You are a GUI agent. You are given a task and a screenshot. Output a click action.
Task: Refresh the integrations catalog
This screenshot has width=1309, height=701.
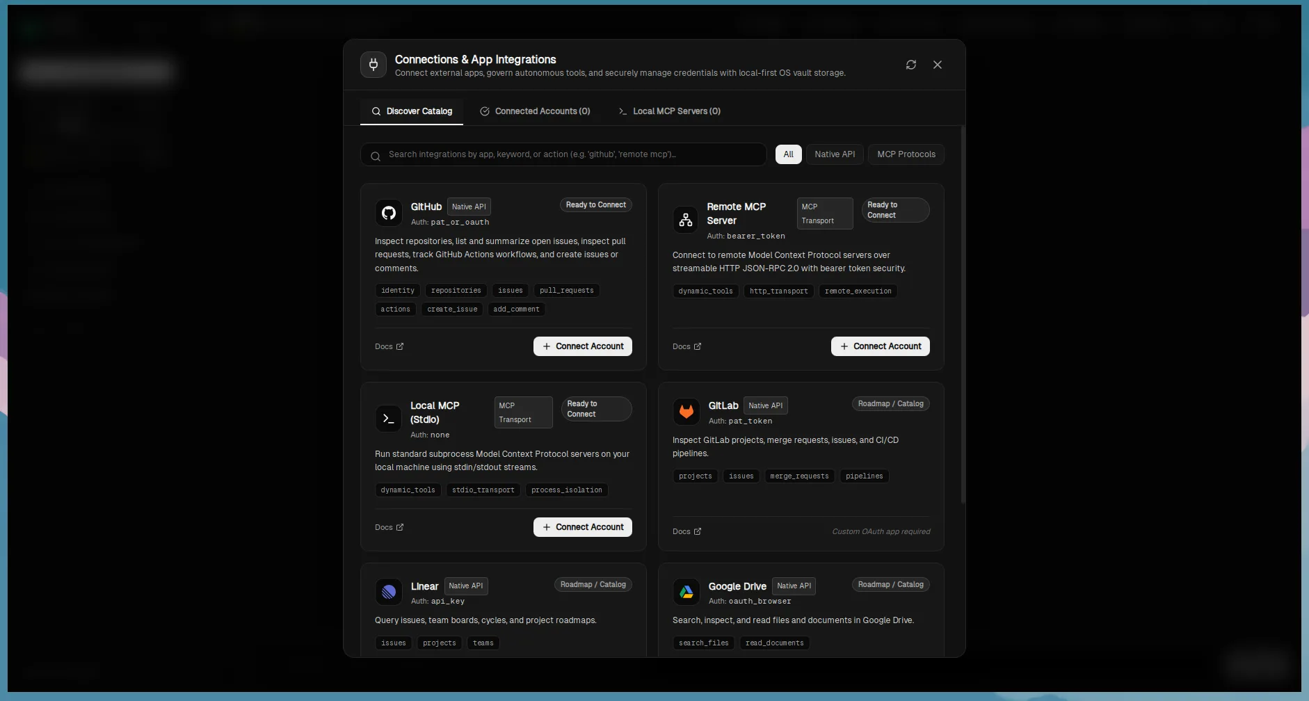pos(911,65)
